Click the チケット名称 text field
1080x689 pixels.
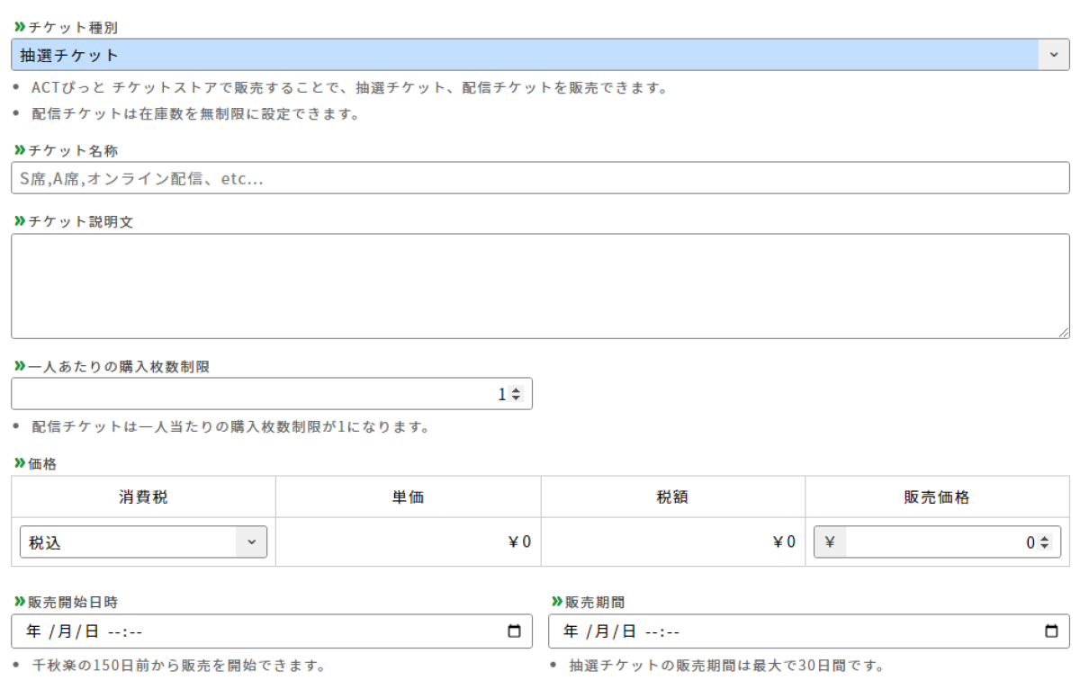[540, 178]
